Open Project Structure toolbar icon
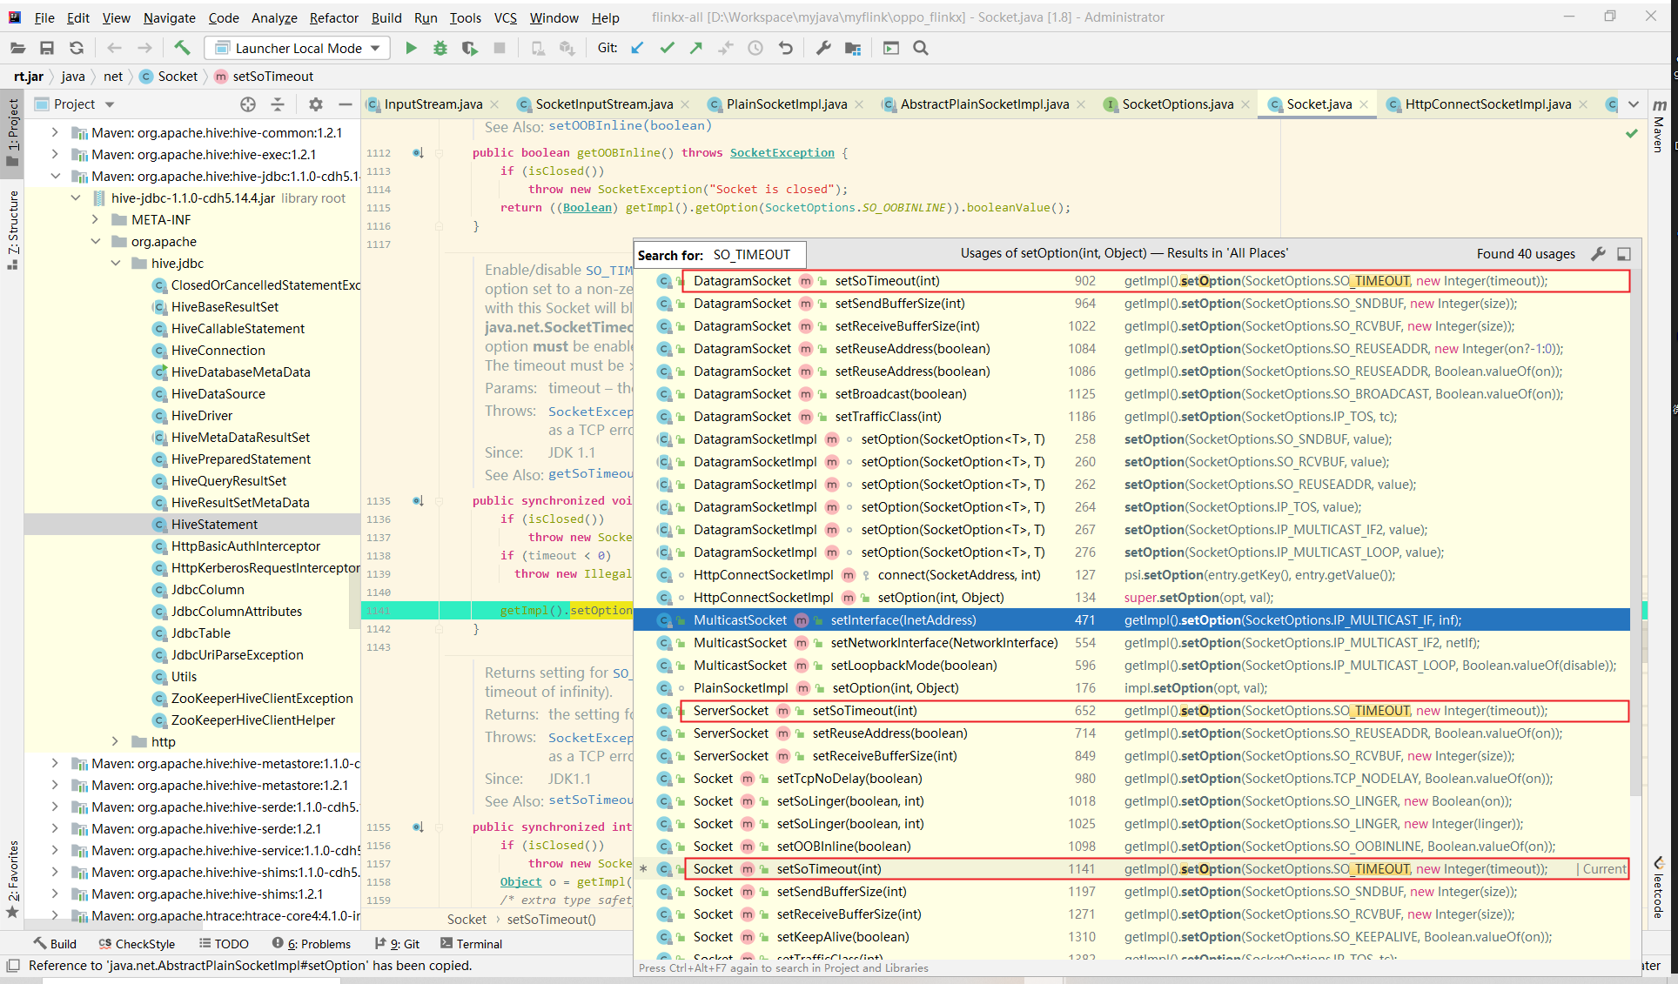The width and height of the screenshot is (1678, 984). pyautogui.click(x=853, y=49)
